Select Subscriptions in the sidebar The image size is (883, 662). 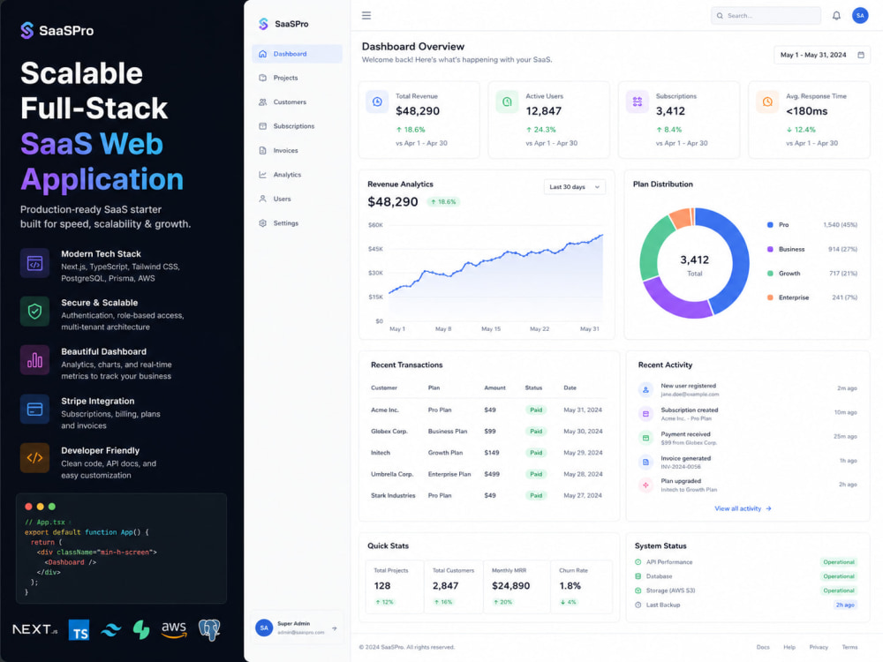(x=297, y=126)
